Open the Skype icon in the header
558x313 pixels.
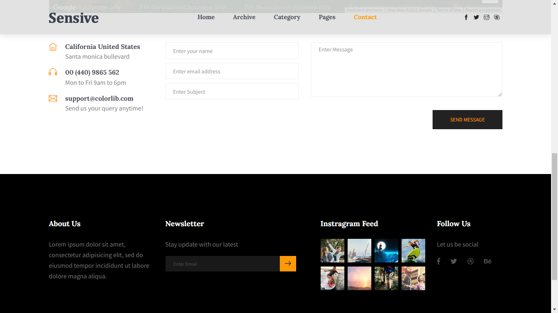(x=497, y=17)
